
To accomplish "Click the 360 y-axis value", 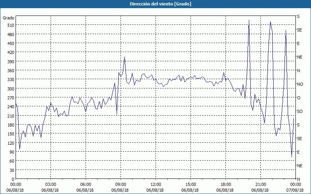I will tap(11, 71).
